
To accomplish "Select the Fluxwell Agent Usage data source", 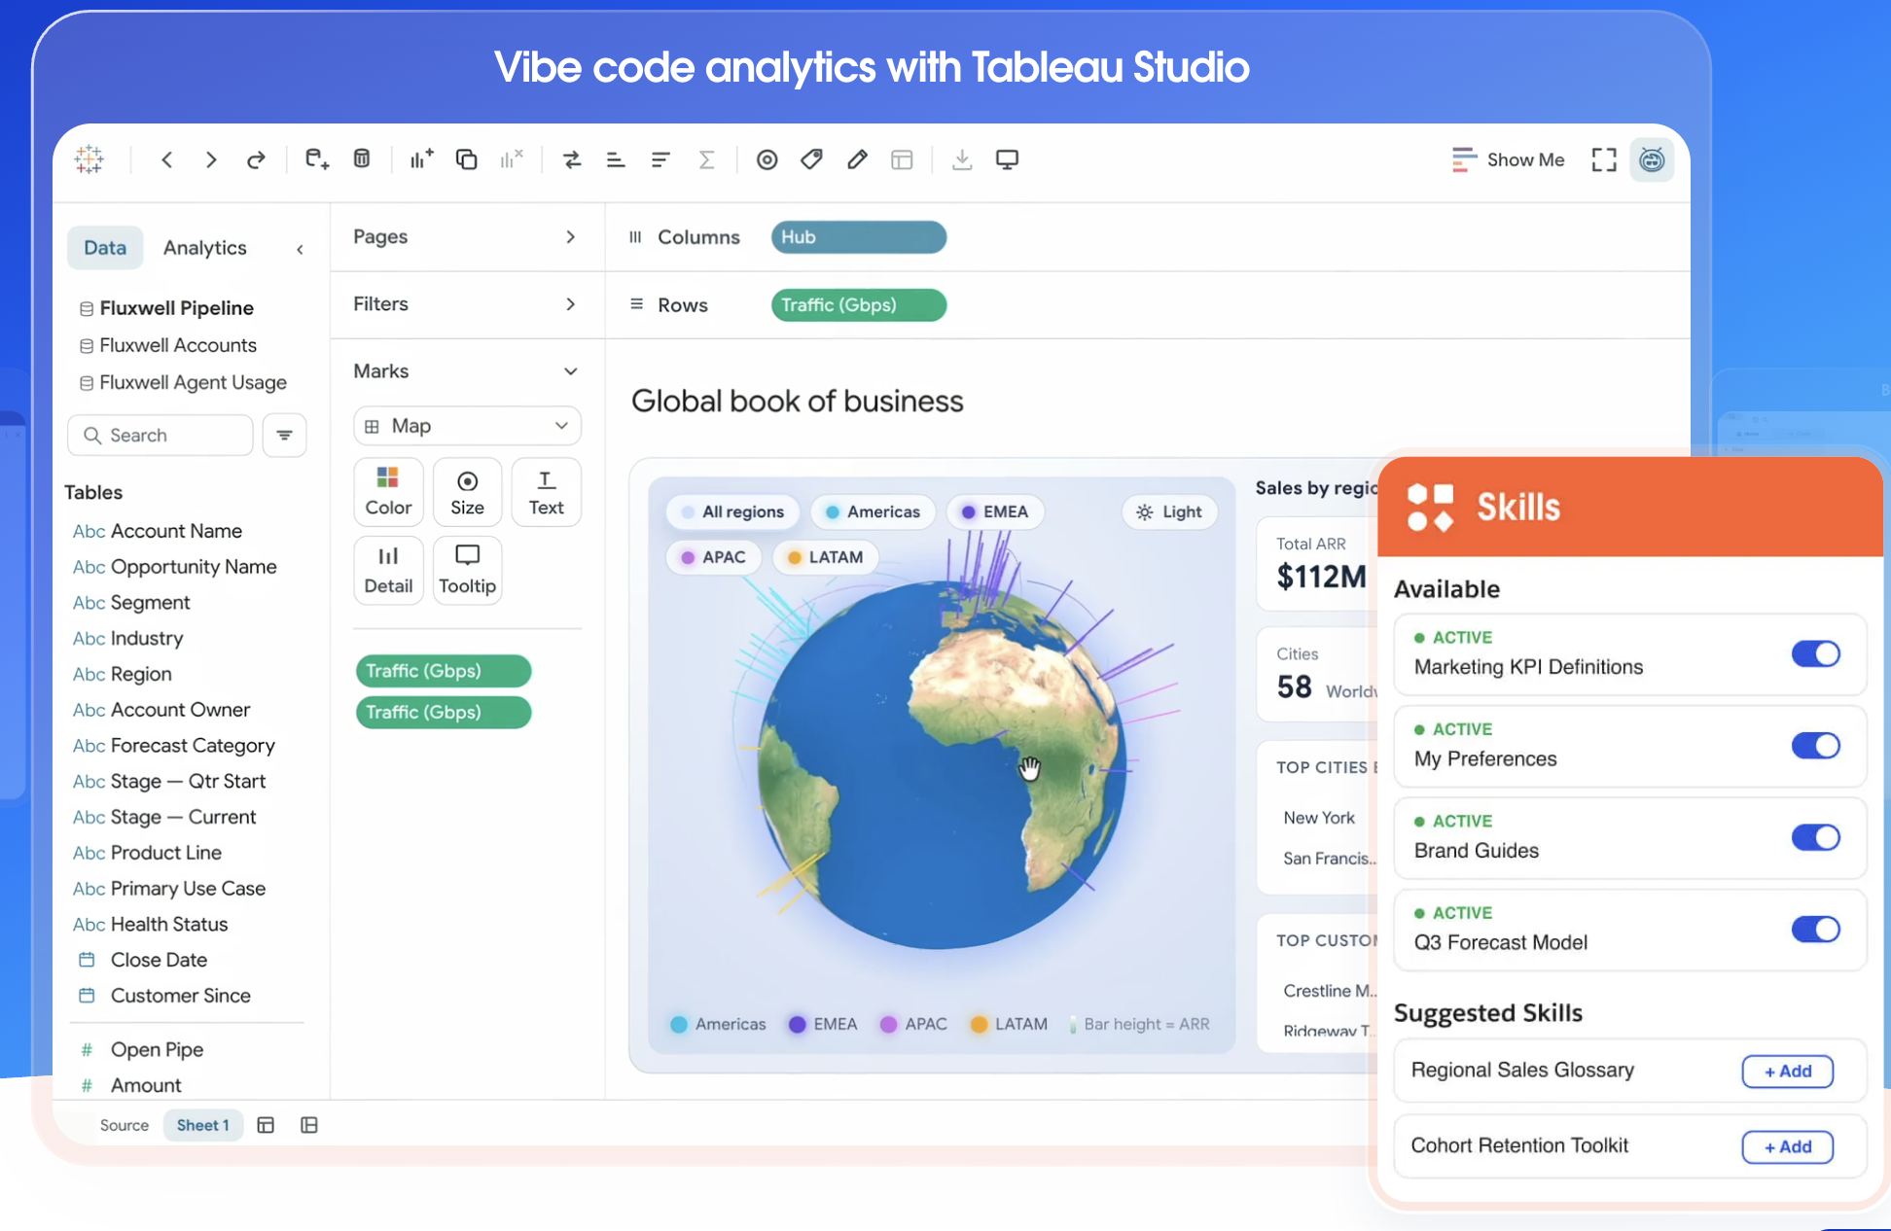I will click(x=184, y=383).
